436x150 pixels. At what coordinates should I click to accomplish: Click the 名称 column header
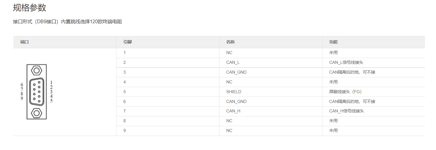[230, 42]
